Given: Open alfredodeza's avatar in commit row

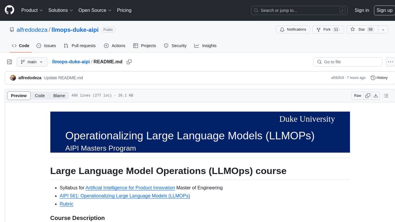Looking at the screenshot, I should click(13, 78).
